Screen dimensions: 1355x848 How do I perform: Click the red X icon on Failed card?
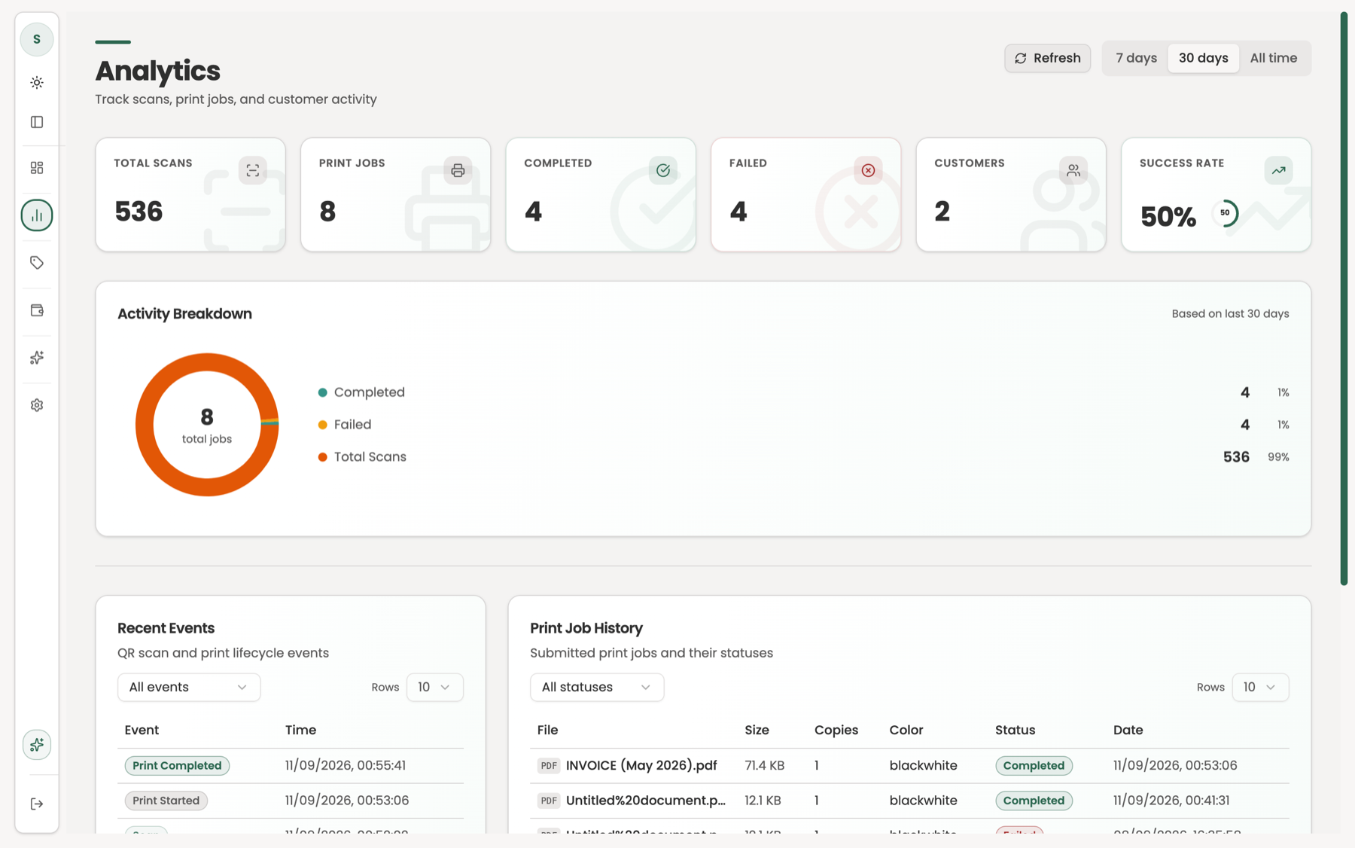pyautogui.click(x=868, y=170)
